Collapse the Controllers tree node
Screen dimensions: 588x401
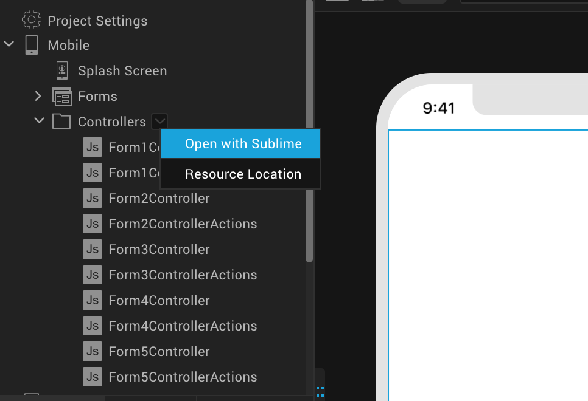[x=39, y=120]
